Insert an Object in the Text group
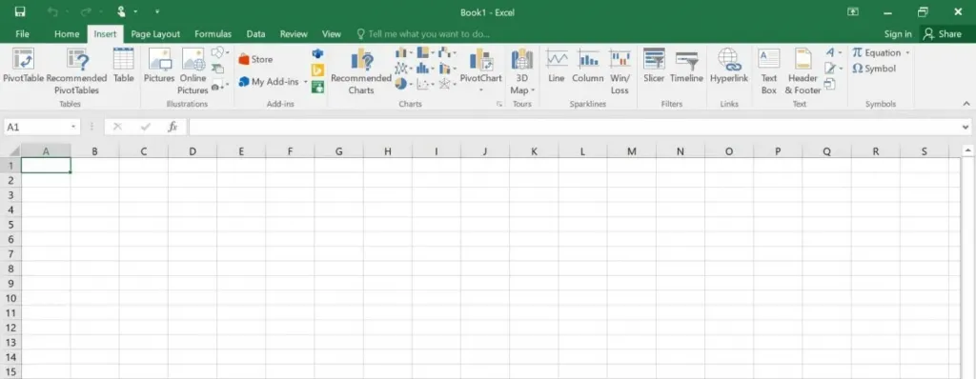This screenshot has width=976, height=379. click(829, 84)
